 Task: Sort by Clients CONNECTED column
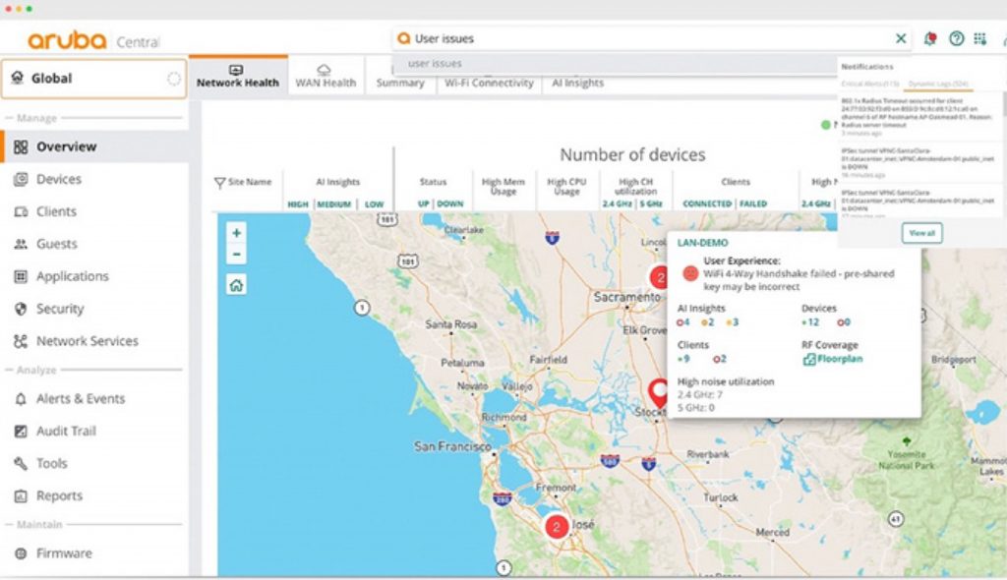[707, 203]
